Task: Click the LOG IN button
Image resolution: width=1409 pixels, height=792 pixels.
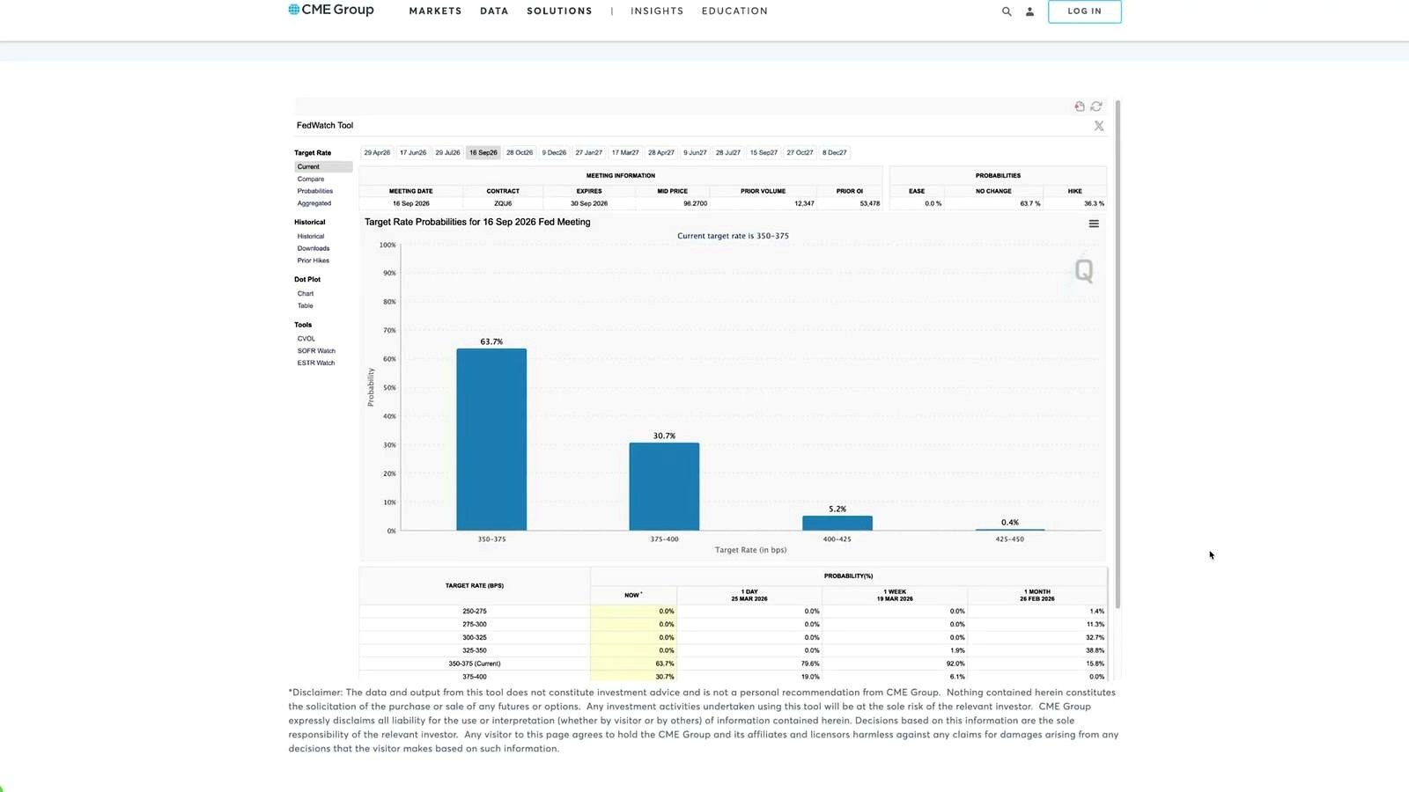Action: click(1084, 11)
